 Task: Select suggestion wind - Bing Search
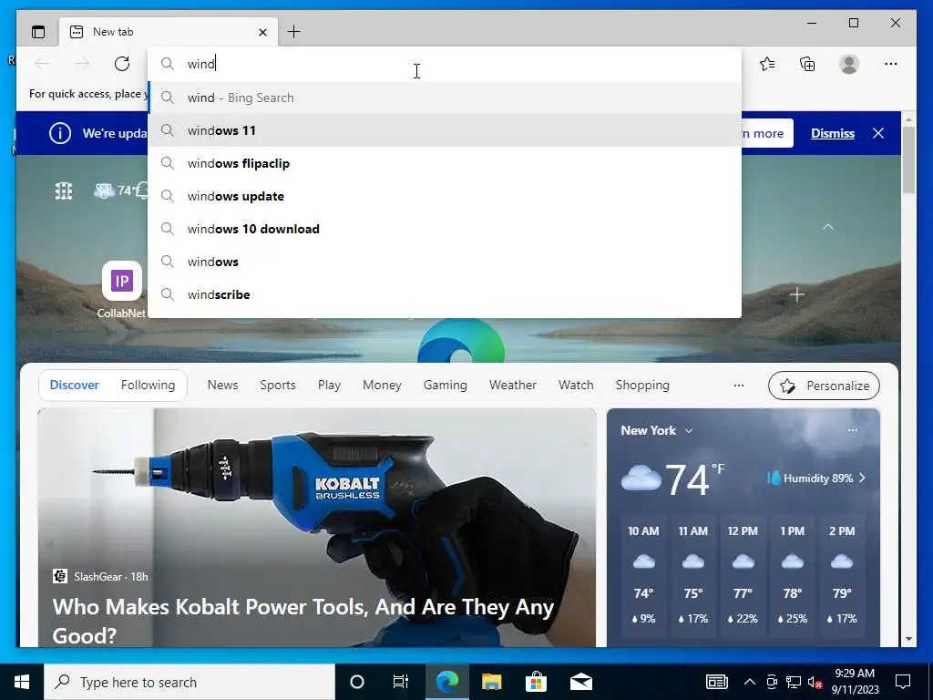pyautogui.click(x=445, y=98)
